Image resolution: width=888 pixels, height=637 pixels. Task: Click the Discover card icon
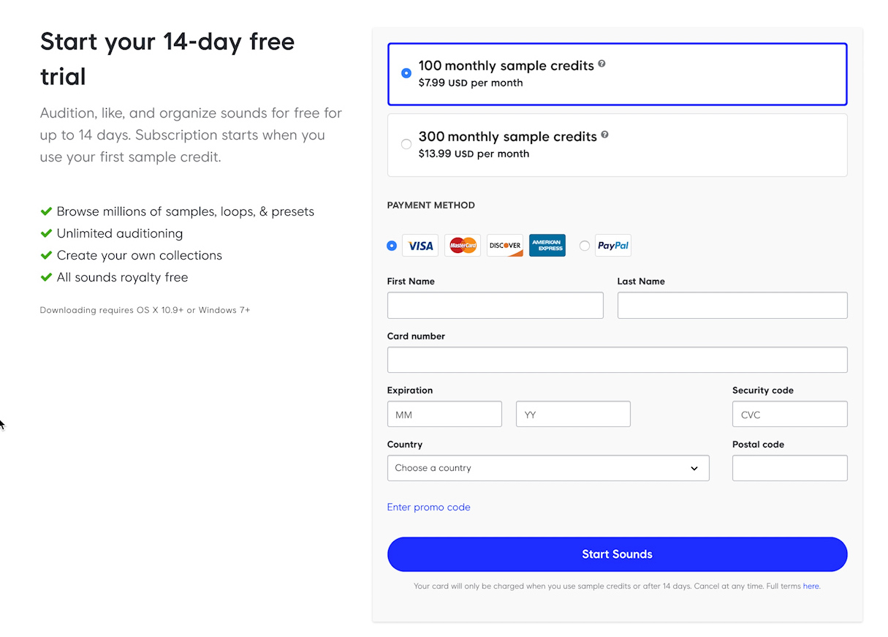point(505,246)
